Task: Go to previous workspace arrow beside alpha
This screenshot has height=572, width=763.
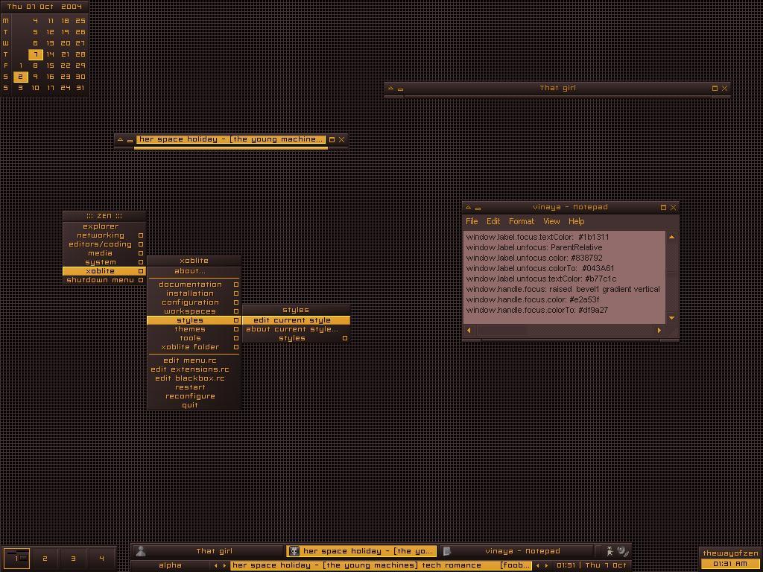Action: 215,566
